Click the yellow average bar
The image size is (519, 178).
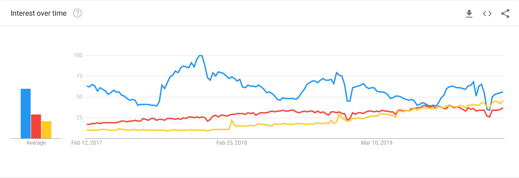(46, 130)
